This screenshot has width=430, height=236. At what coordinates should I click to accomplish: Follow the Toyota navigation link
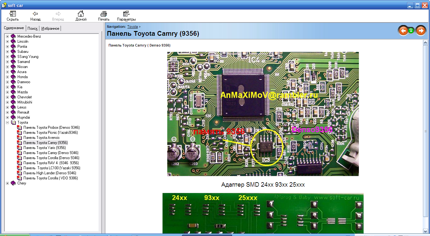coord(132,27)
